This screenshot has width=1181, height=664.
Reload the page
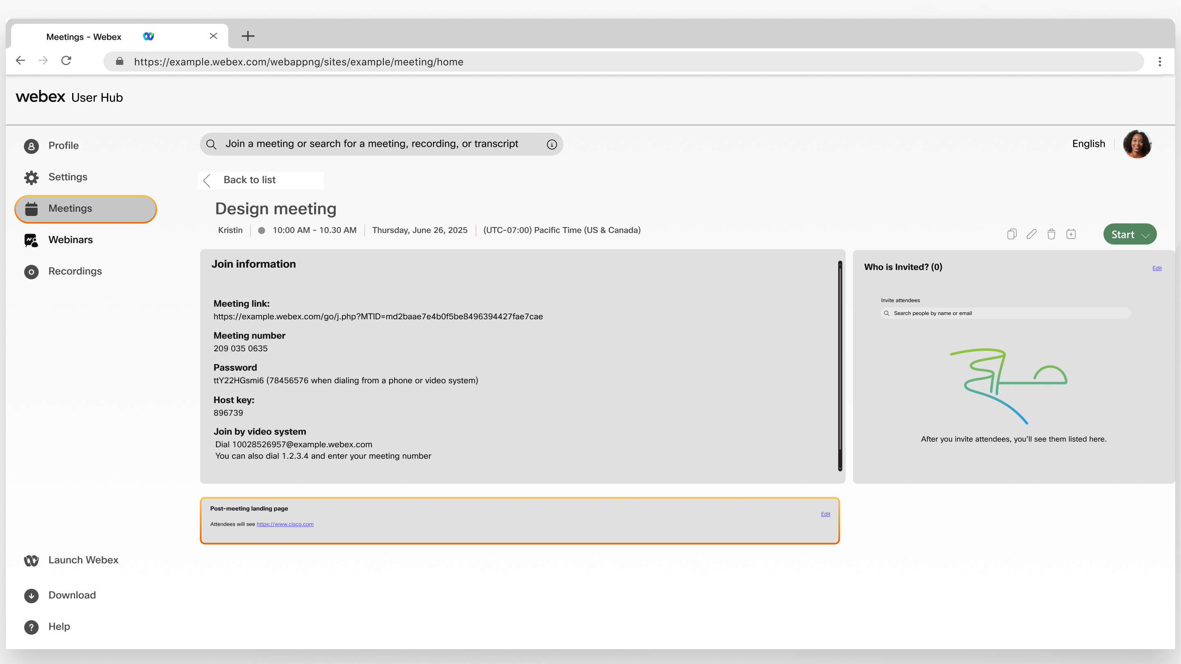click(66, 61)
